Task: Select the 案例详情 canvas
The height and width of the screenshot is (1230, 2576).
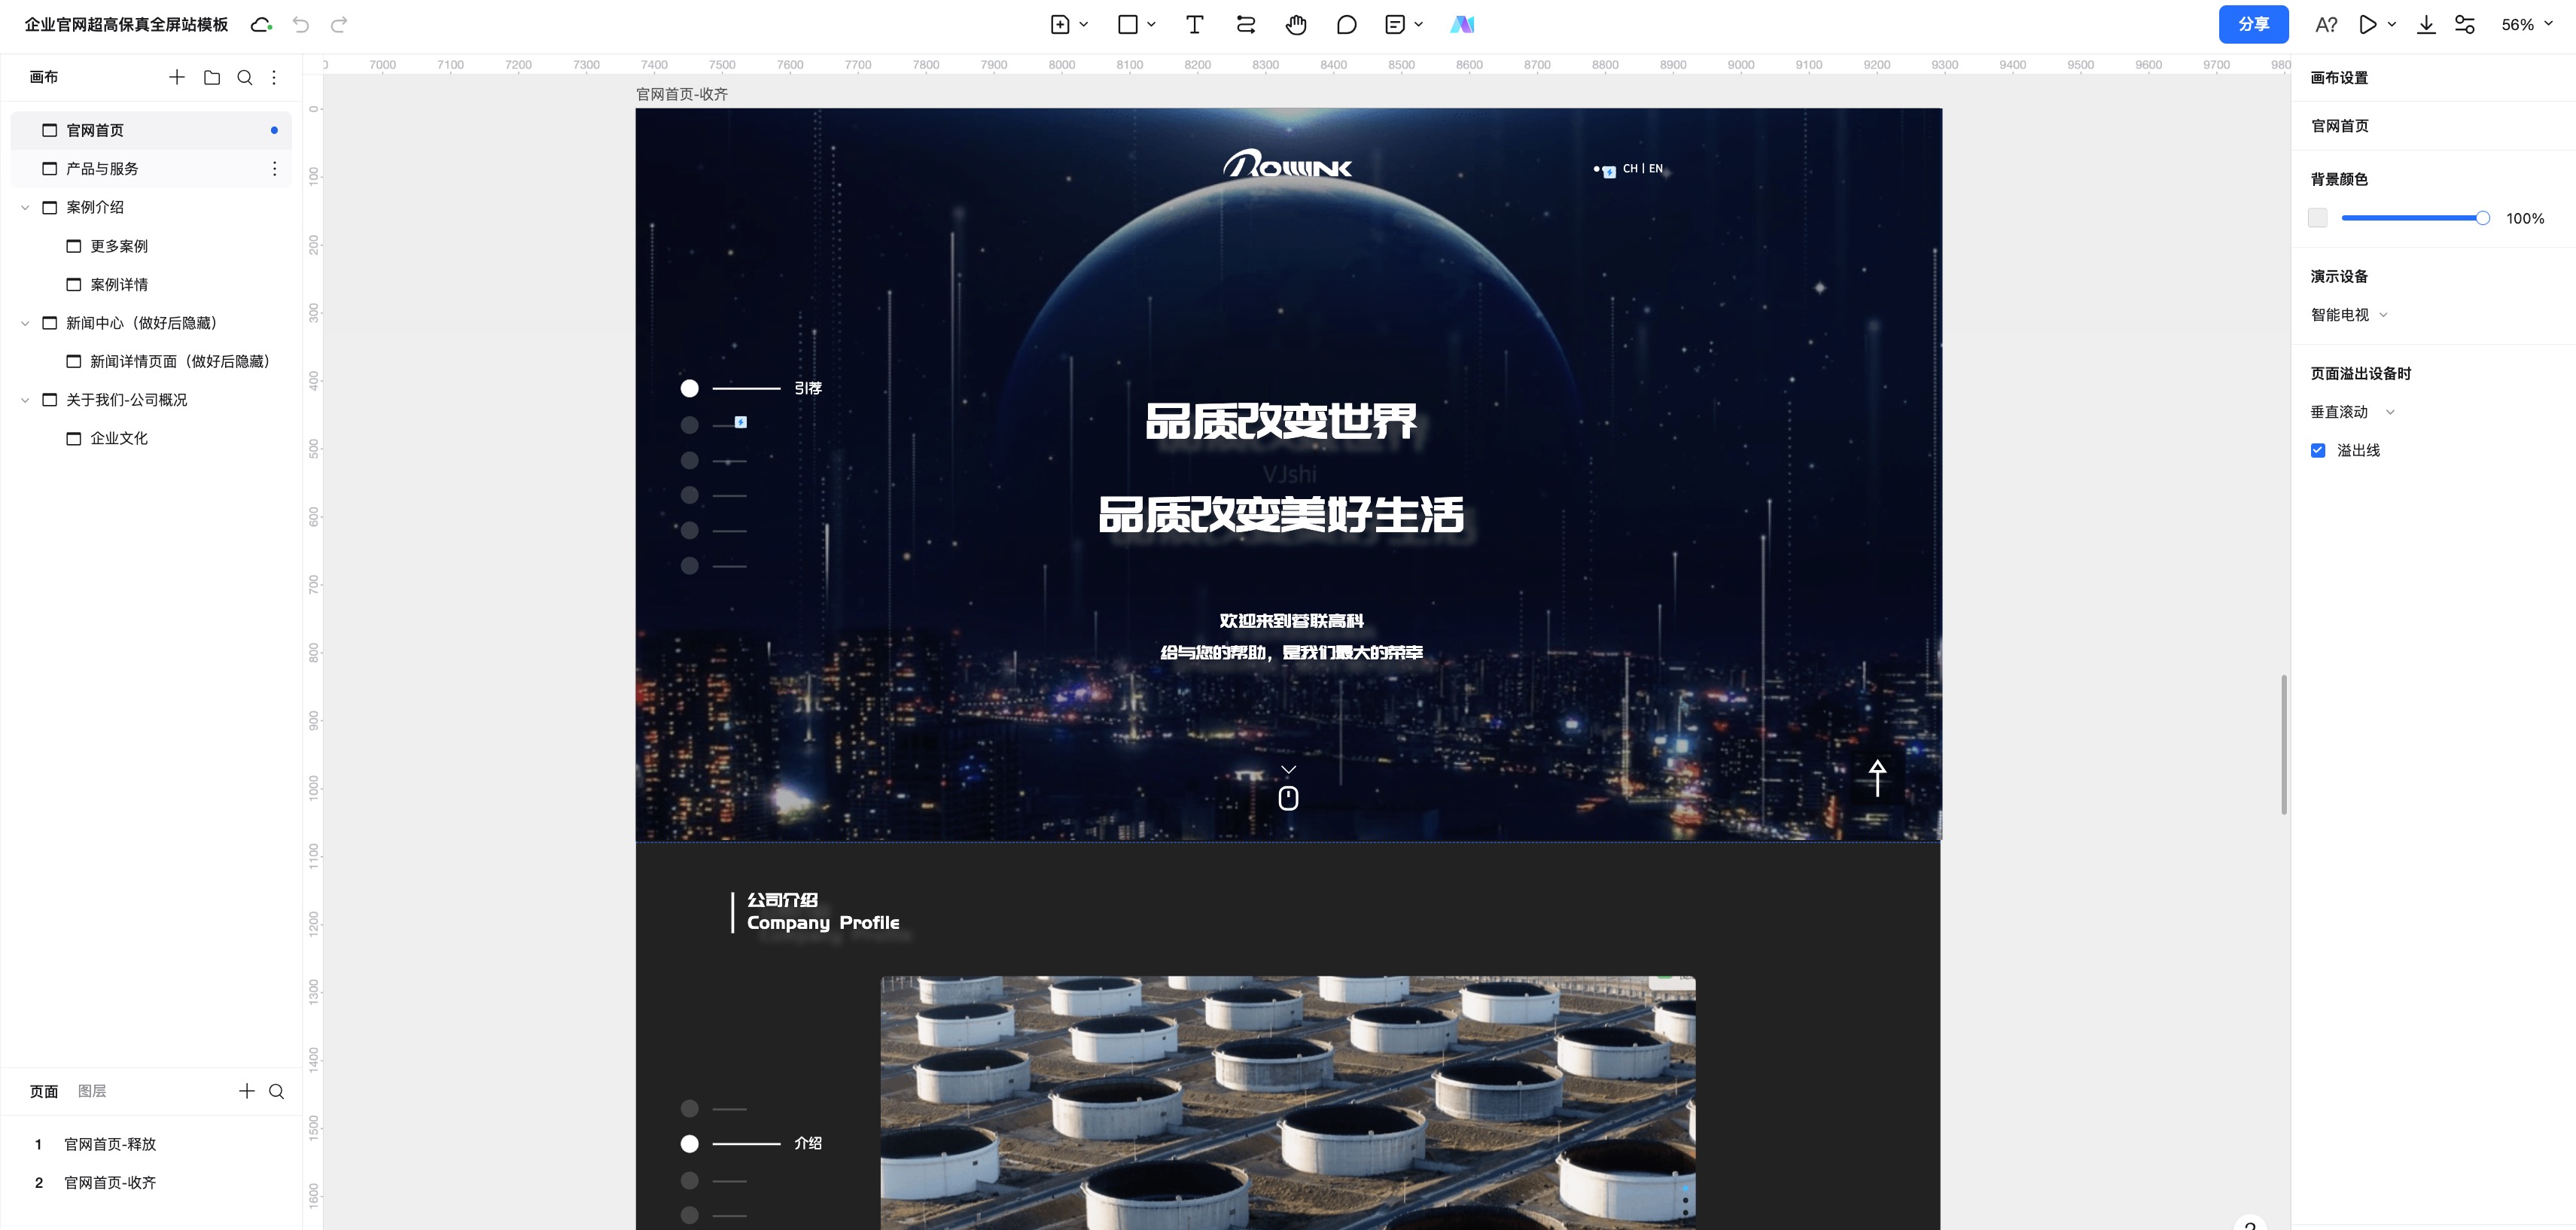Action: pyautogui.click(x=119, y=285)
